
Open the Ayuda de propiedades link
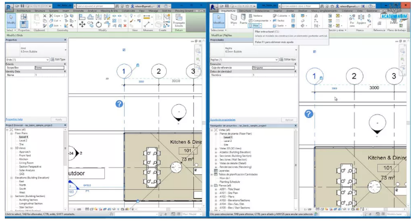222,120
